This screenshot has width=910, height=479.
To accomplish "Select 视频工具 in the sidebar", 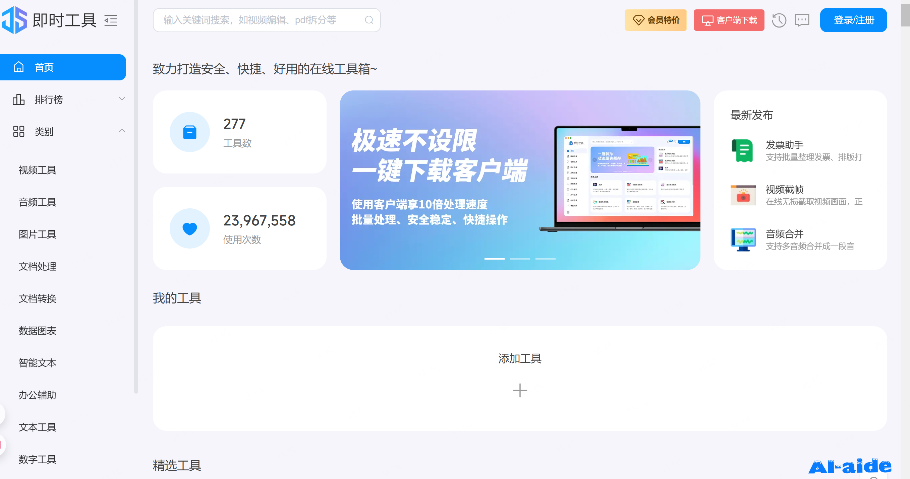I will click(38, 170).
